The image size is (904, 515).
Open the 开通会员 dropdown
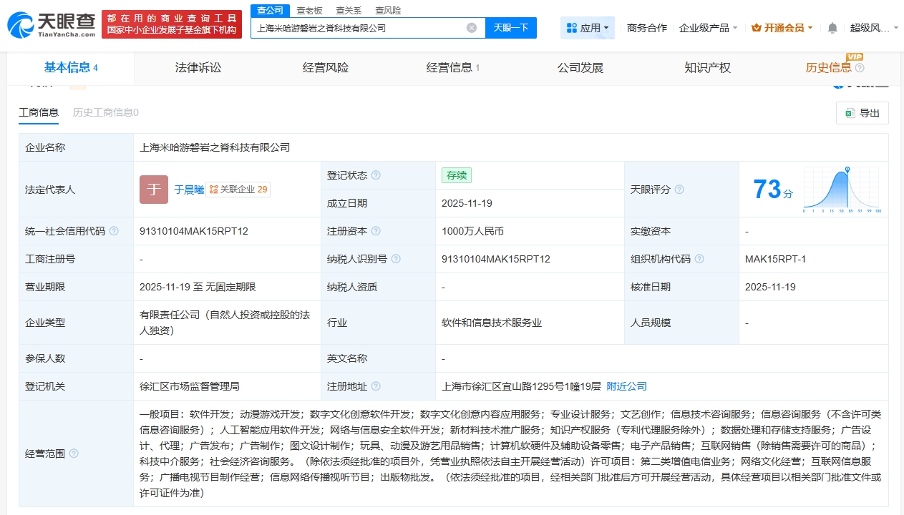pyautogui.click(x=782, y=28)
